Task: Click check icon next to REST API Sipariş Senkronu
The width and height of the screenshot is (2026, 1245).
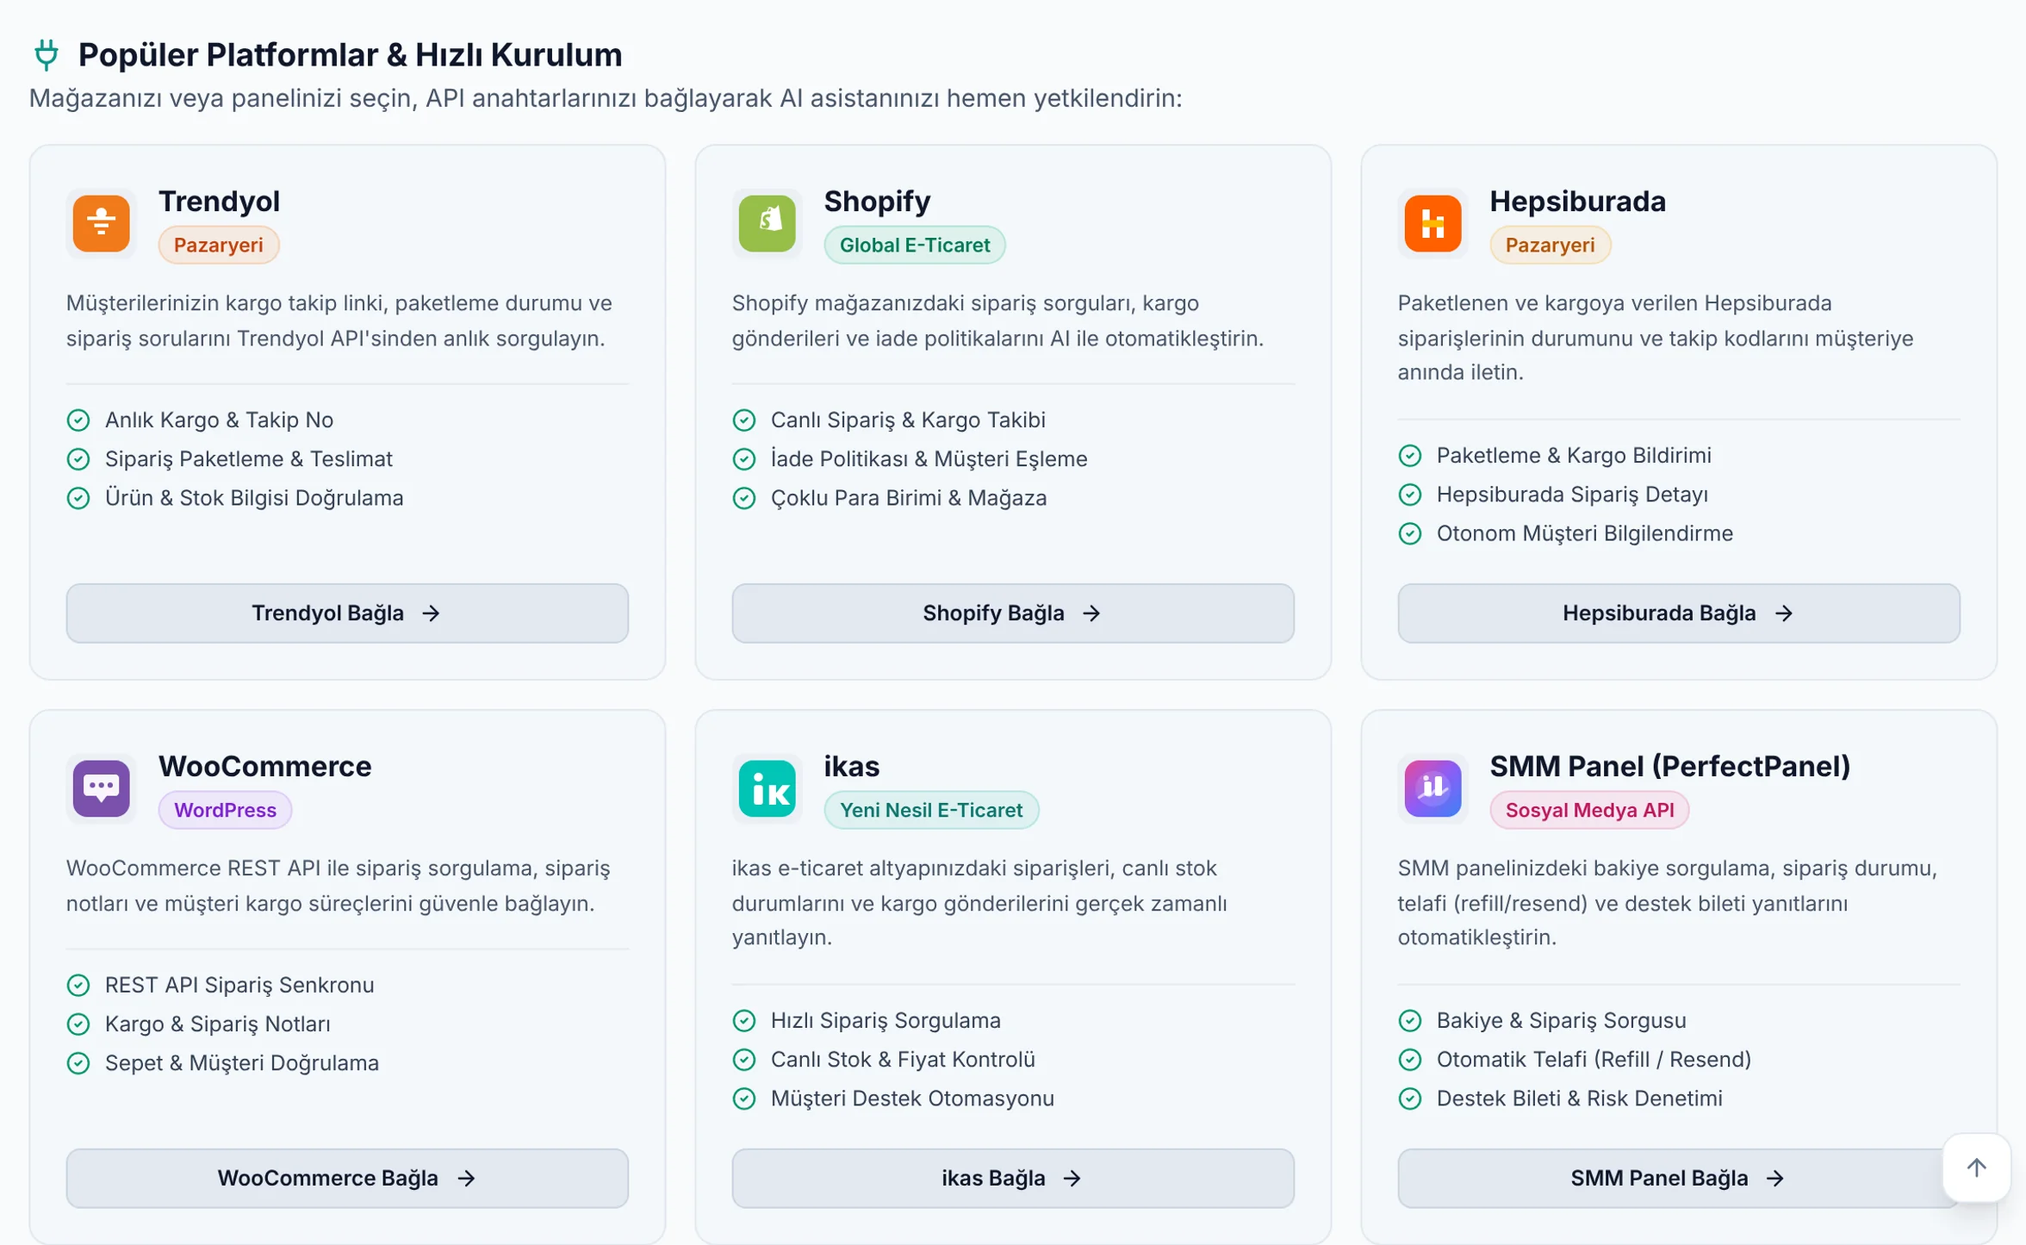Action: (x=78, y=985)
